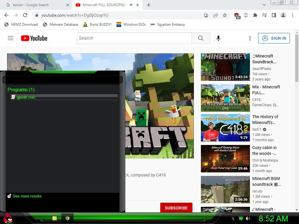Open the tab search dropdown chevron
Screen dimensions: 299x224
[264, 5]
